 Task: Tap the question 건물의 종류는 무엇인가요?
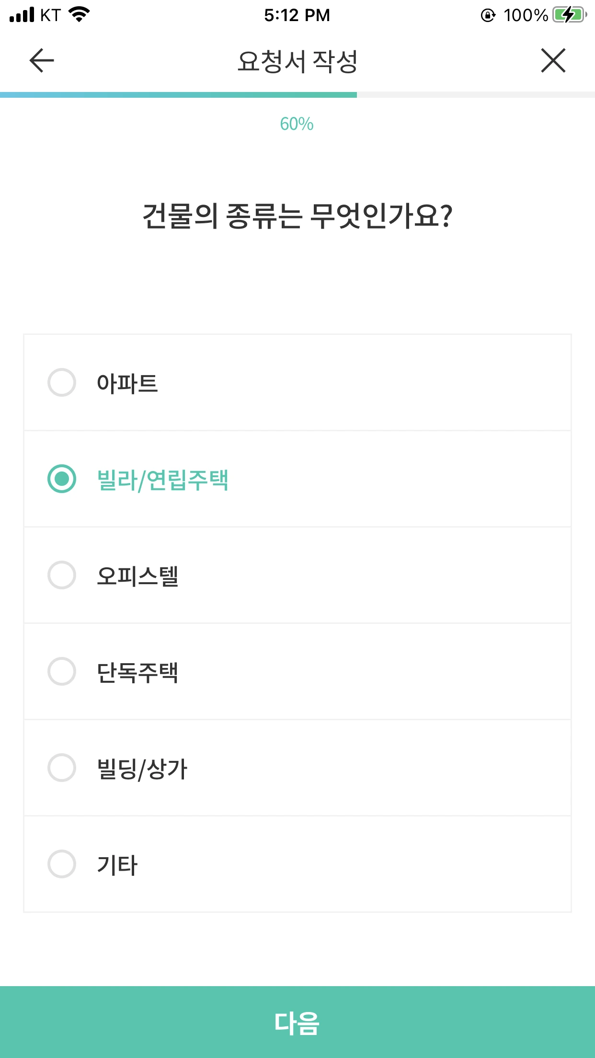coord(297,216)
